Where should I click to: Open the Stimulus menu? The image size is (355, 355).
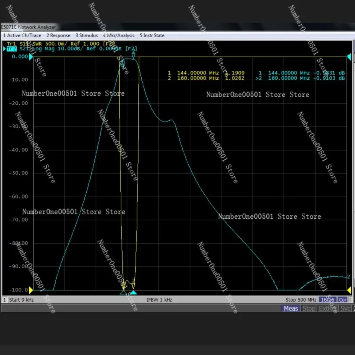87,35
